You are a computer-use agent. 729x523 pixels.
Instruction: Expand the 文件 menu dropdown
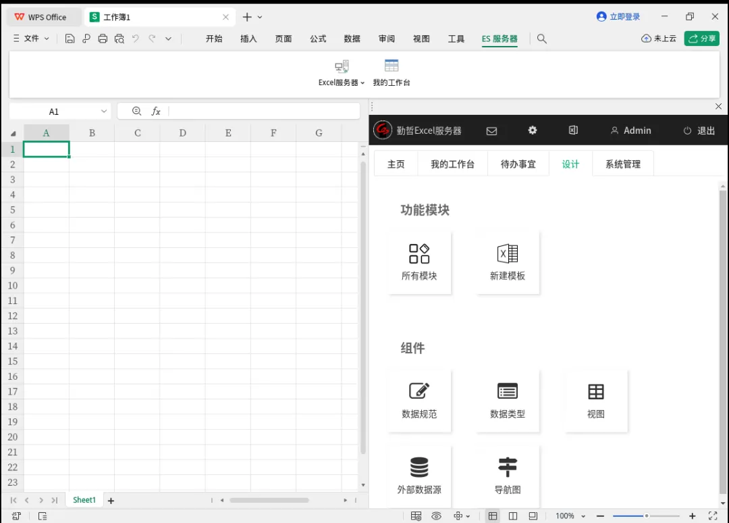point(31,39)
